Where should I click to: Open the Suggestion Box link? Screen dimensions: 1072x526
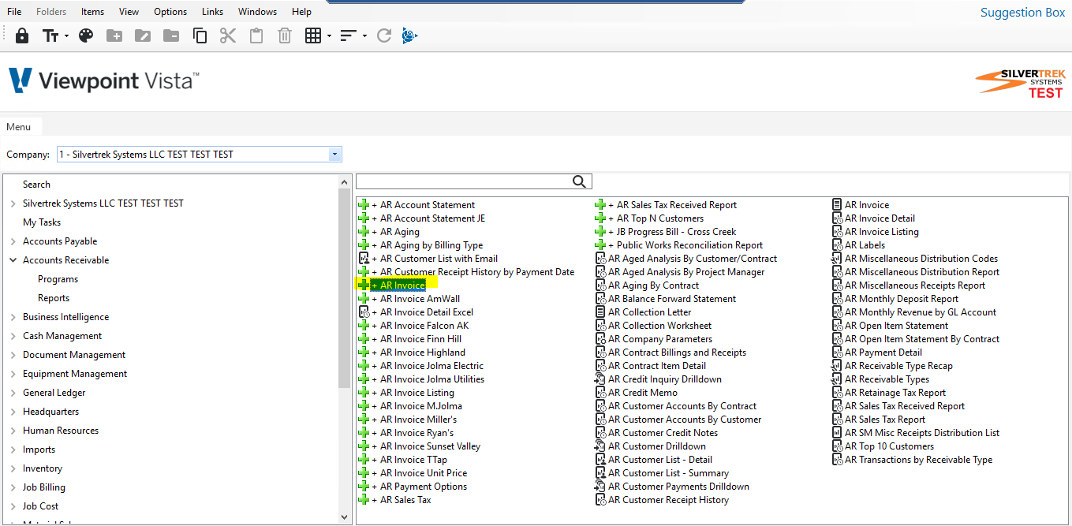(1022, 13)
